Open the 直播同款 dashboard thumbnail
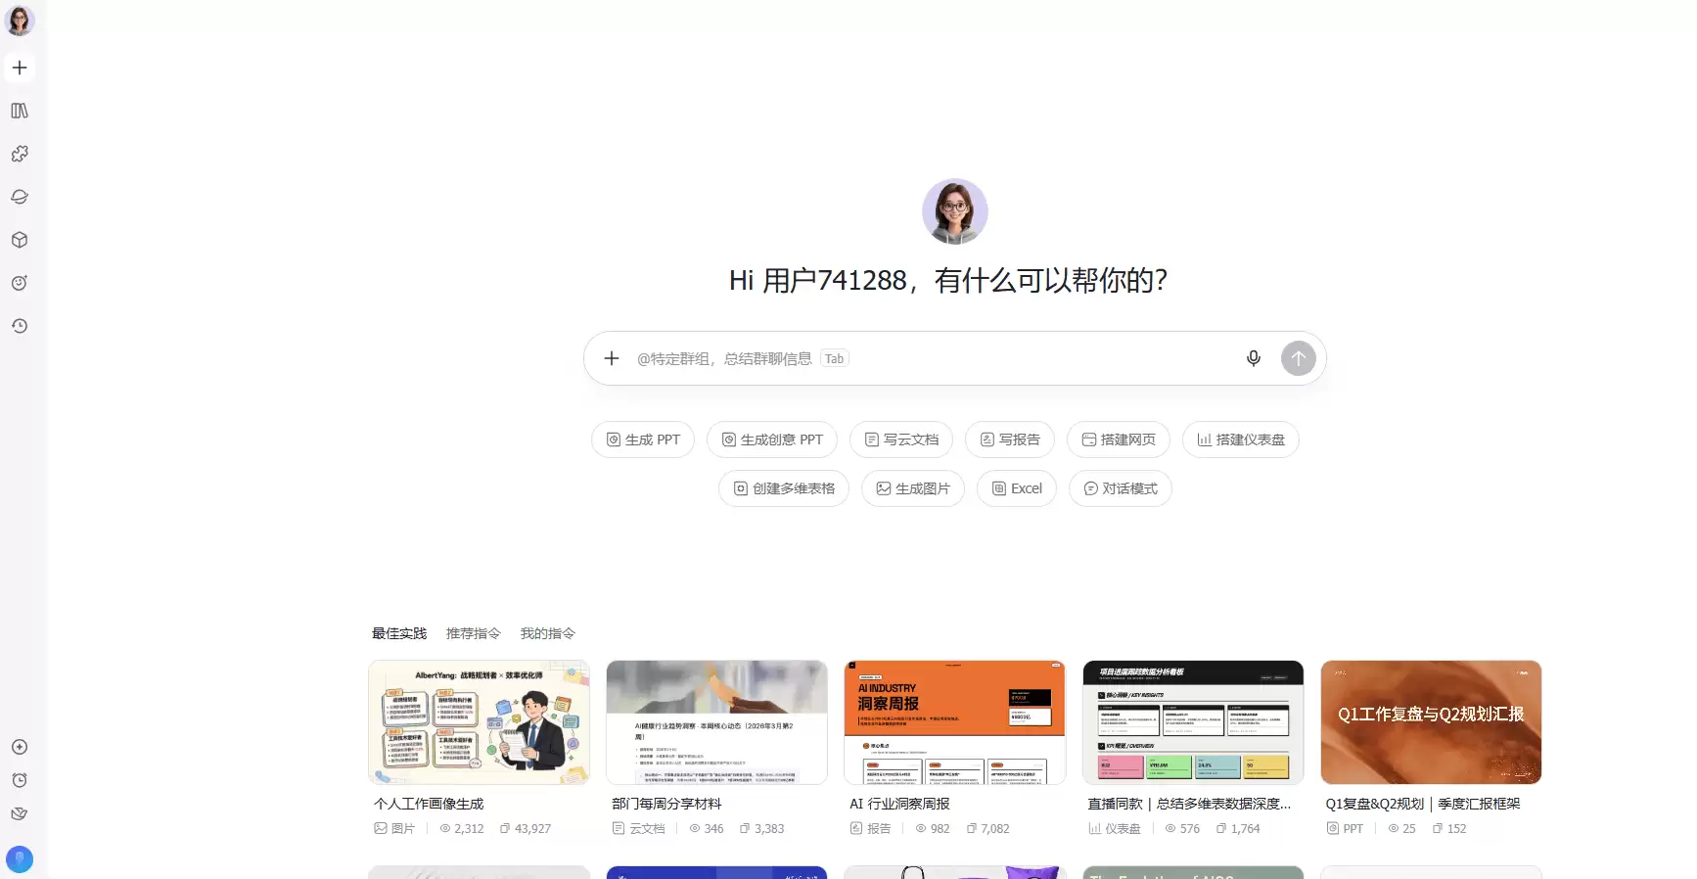The width and height of the screenshot is (1697, 879). pos(1193,722)
